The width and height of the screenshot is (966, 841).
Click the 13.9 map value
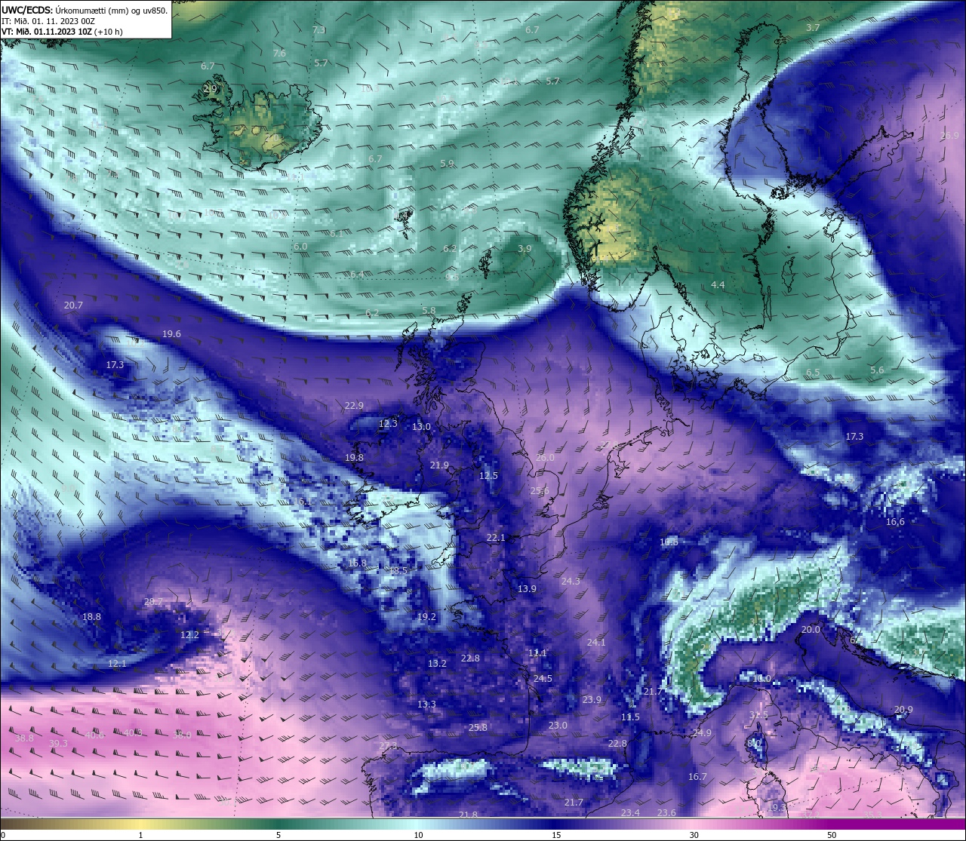pyautogui.click(x=527, y=589)
